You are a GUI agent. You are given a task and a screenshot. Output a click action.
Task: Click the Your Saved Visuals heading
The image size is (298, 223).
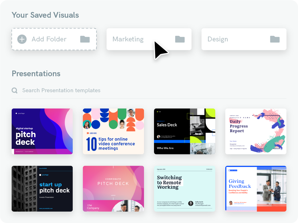[x=45, y=15]
